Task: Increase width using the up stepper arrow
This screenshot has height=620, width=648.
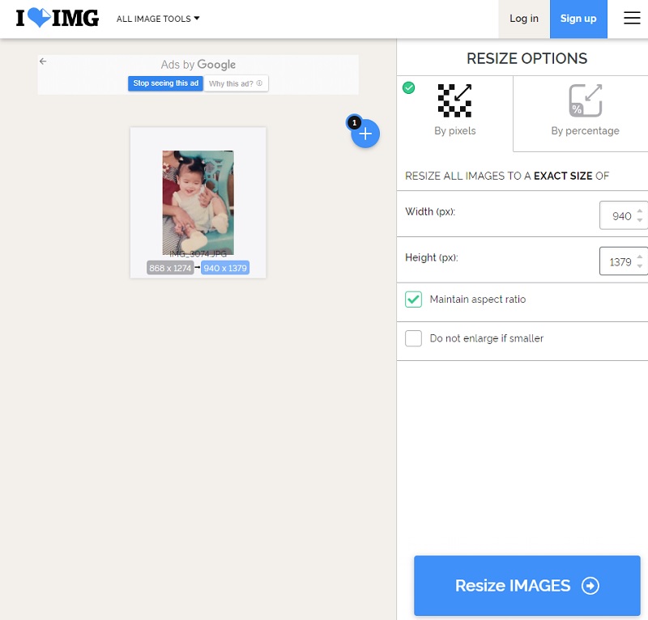Action: pyautogui.click(x=640, y=211)
